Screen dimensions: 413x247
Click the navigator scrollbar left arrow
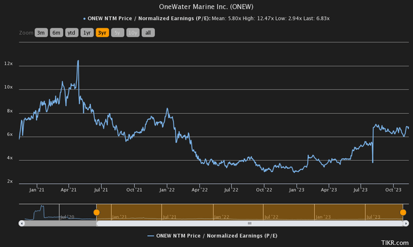point(21,223)
